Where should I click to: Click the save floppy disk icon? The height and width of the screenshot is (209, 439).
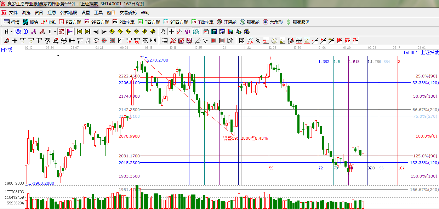click(x=230, y=31)
